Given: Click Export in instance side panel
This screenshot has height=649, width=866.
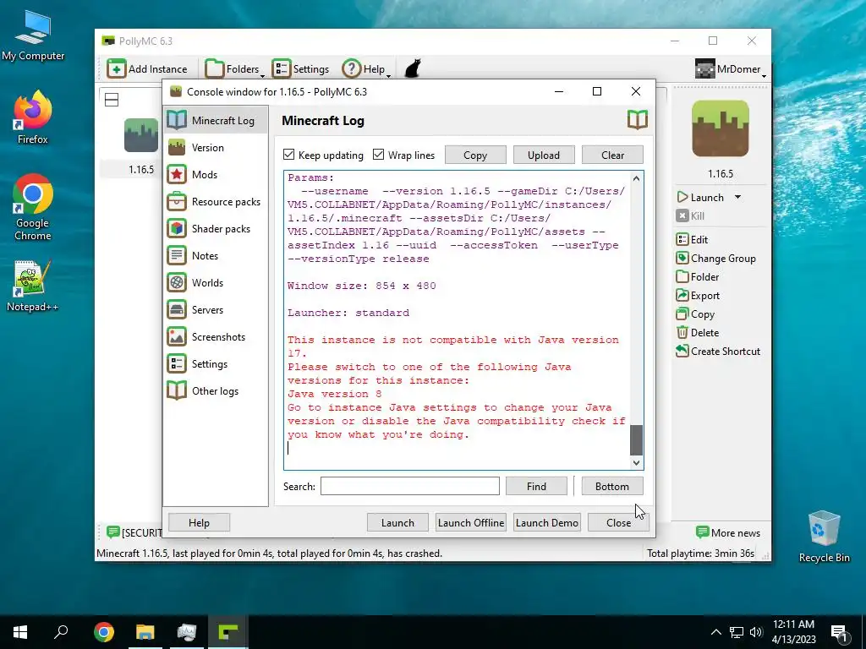Looking at the screenshot, I should tap(698, 296).
